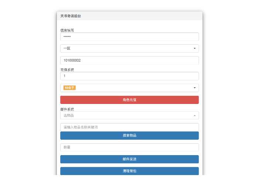Send mail with the 邮件发送 button
The image size is (275, 178).
129,159
